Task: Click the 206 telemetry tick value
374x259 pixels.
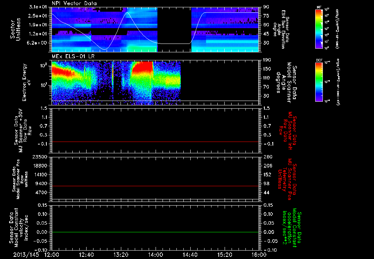Action: point(267,166)
